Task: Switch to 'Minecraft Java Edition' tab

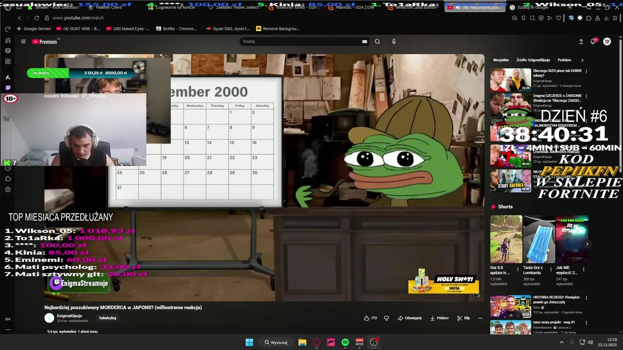Action: (x=413, y=7)
